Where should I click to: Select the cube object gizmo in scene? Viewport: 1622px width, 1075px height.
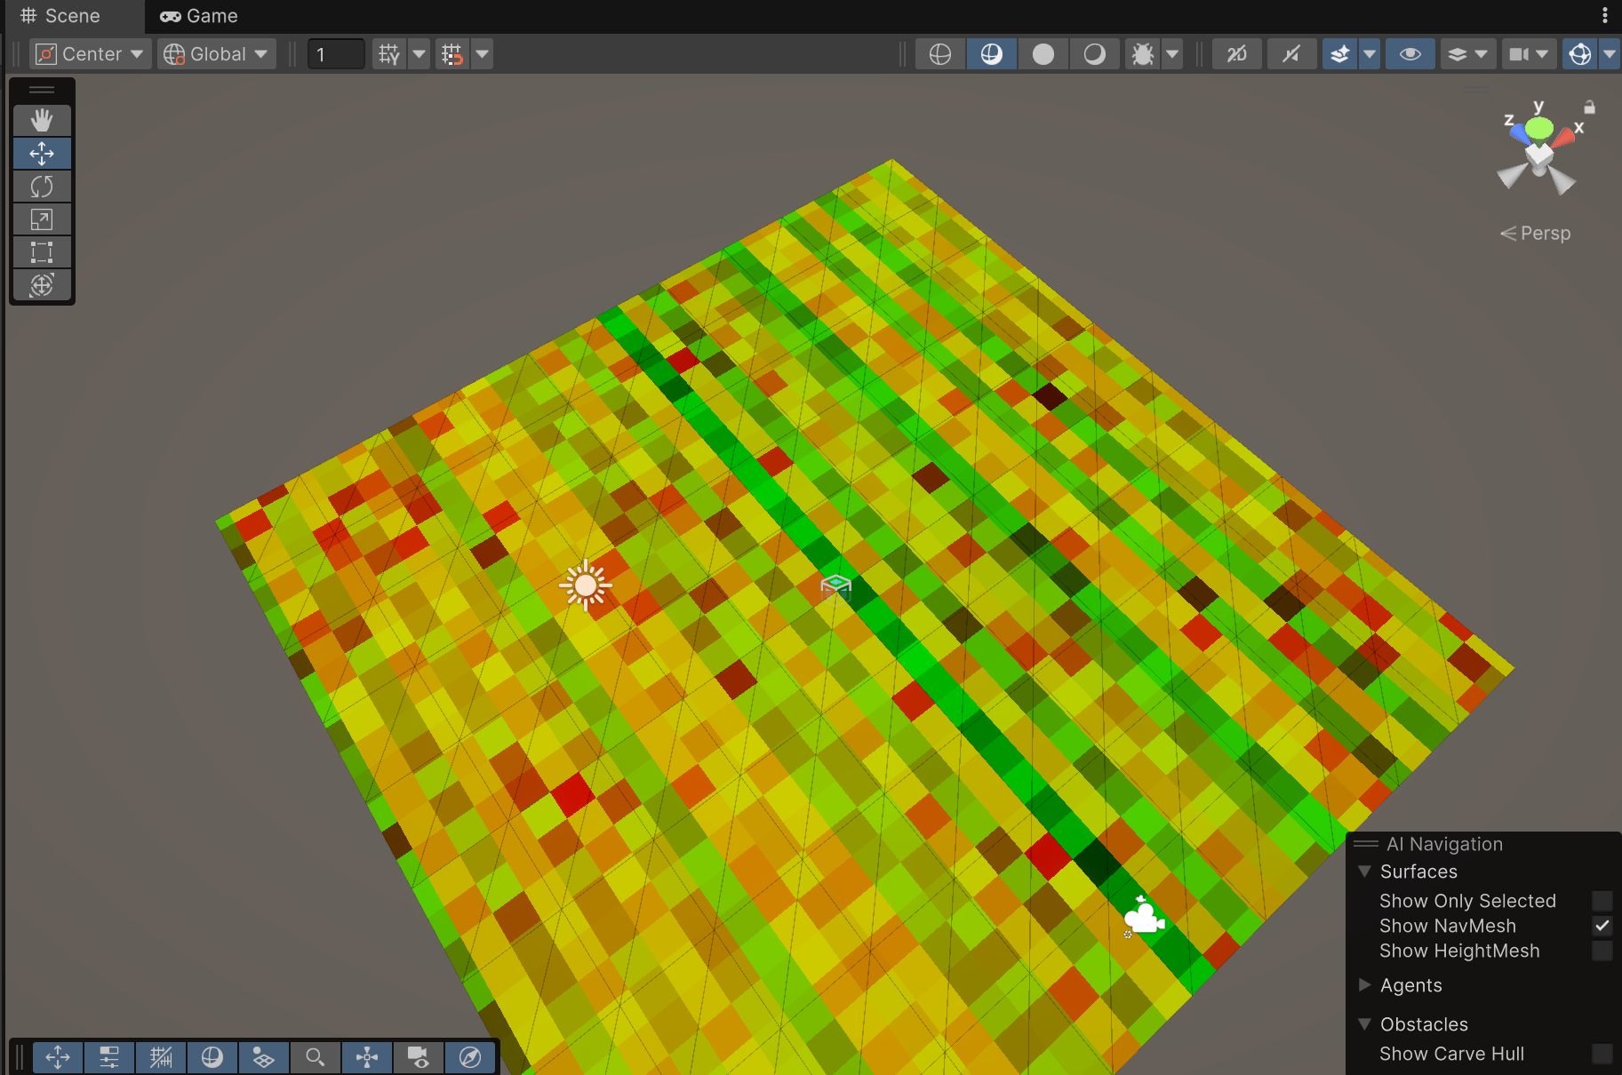[x=835, y=586]
